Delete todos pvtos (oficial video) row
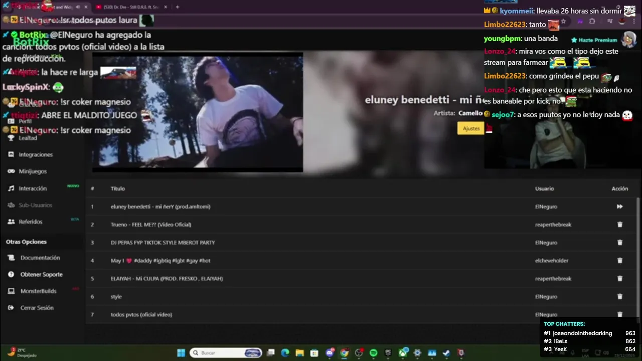The width and height of the screenshot is (642, 361). tap(620, 314)
